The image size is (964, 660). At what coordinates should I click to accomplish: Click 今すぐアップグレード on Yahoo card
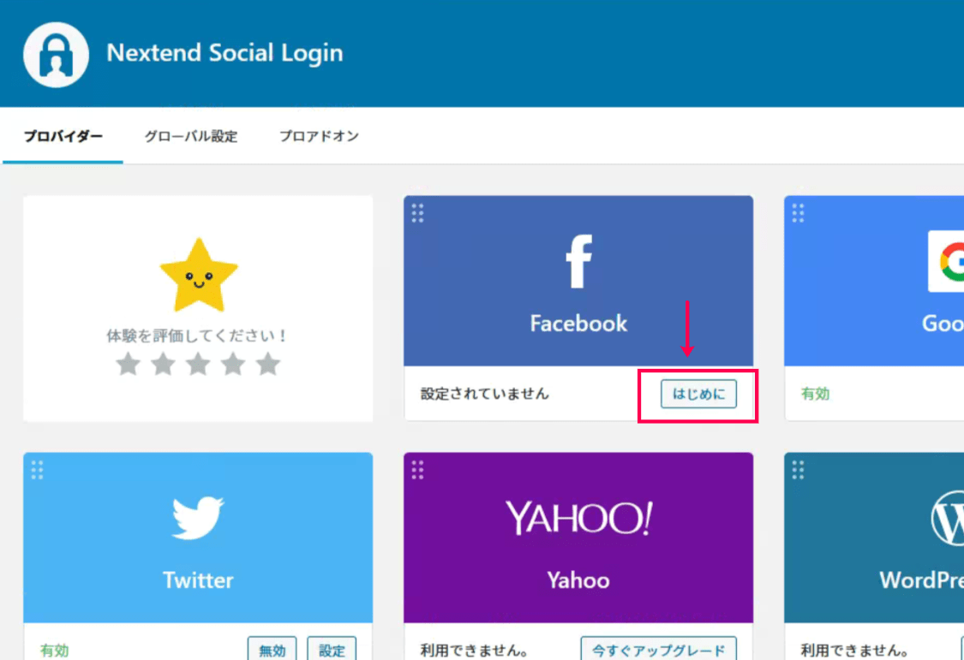(x=658, y=649)
